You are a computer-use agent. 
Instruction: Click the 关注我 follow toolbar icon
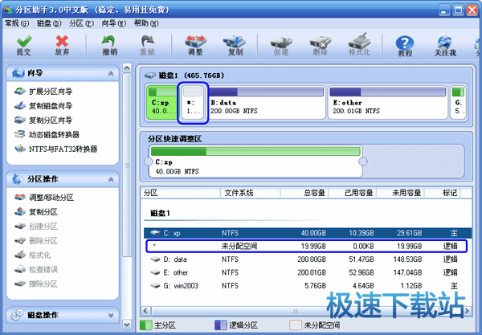[444, 43]
